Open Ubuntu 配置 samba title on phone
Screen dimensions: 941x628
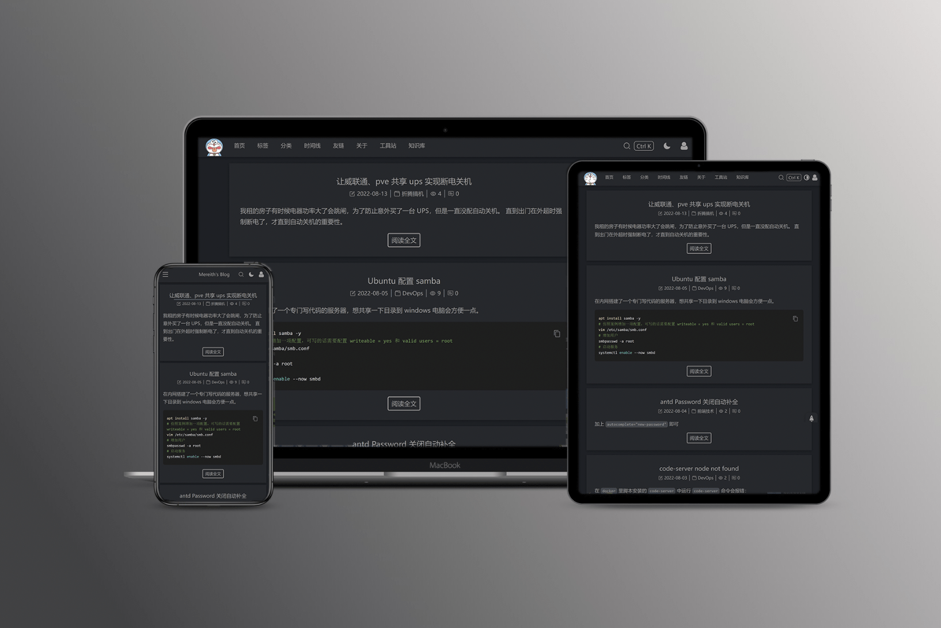213,374
